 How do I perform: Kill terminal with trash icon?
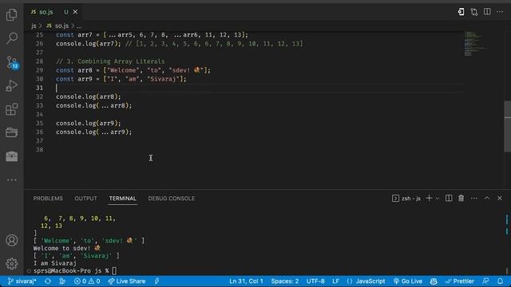point(461,199)
